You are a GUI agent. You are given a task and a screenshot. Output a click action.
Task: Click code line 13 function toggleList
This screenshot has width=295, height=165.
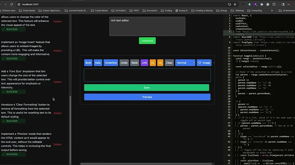(250, 56)
